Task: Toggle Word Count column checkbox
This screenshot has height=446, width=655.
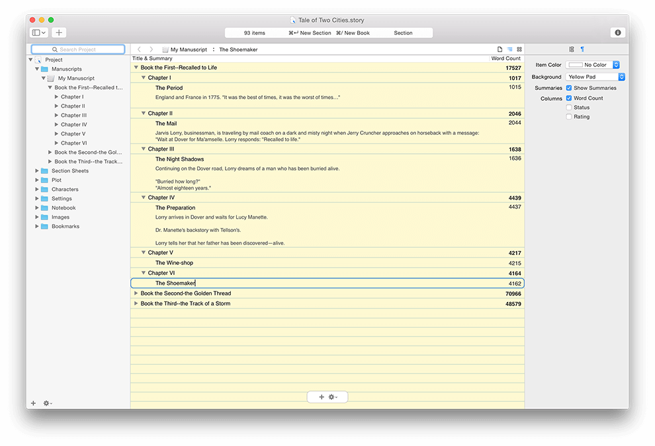Action: click(x=568, y=98)
